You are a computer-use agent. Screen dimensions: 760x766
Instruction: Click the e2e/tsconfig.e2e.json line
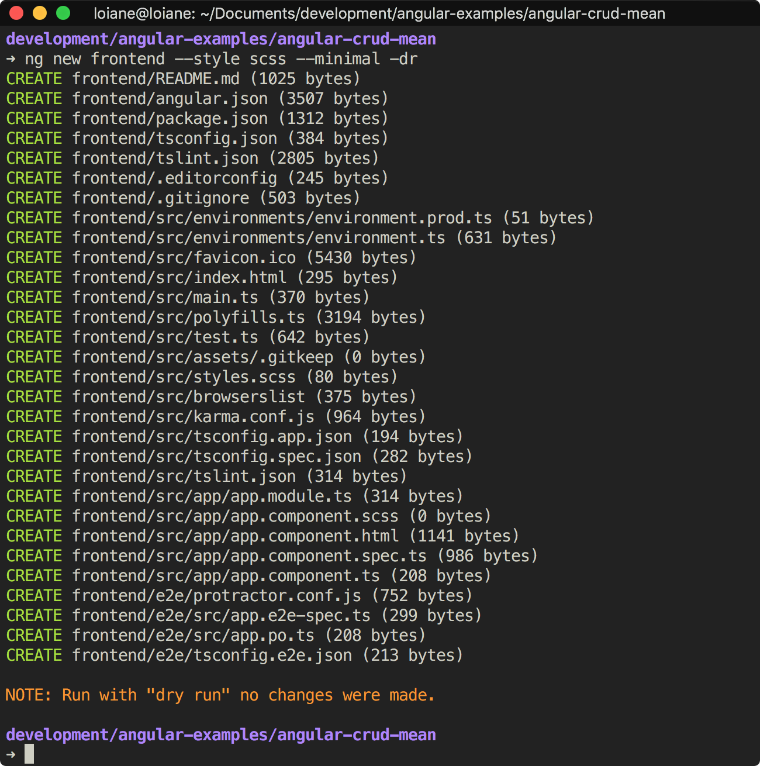click(x=234, y=655)
